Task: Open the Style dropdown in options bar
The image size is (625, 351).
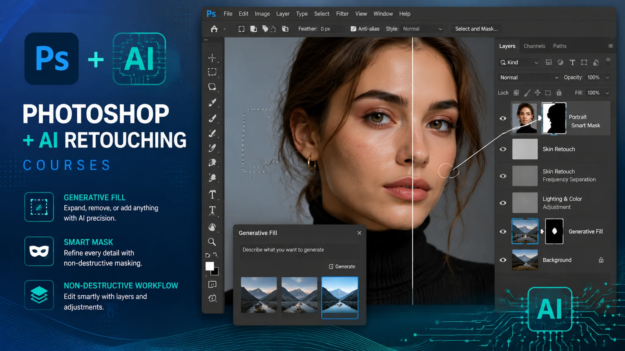Action: click(x=422, y=29)
